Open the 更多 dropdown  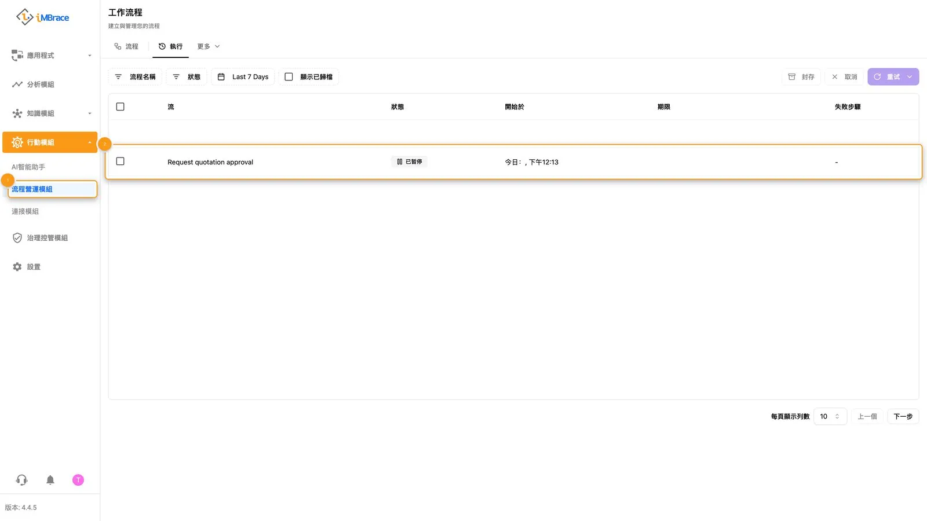(x=209, y=46)
